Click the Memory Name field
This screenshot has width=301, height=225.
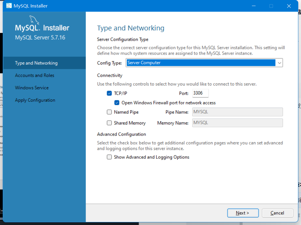coord(237,123)
